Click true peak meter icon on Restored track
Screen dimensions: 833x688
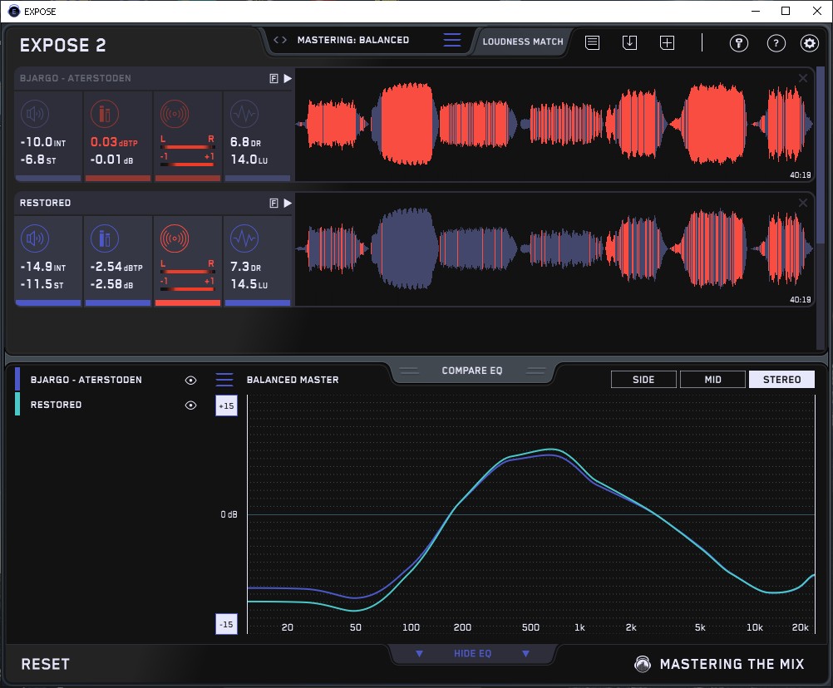[105, 238]
